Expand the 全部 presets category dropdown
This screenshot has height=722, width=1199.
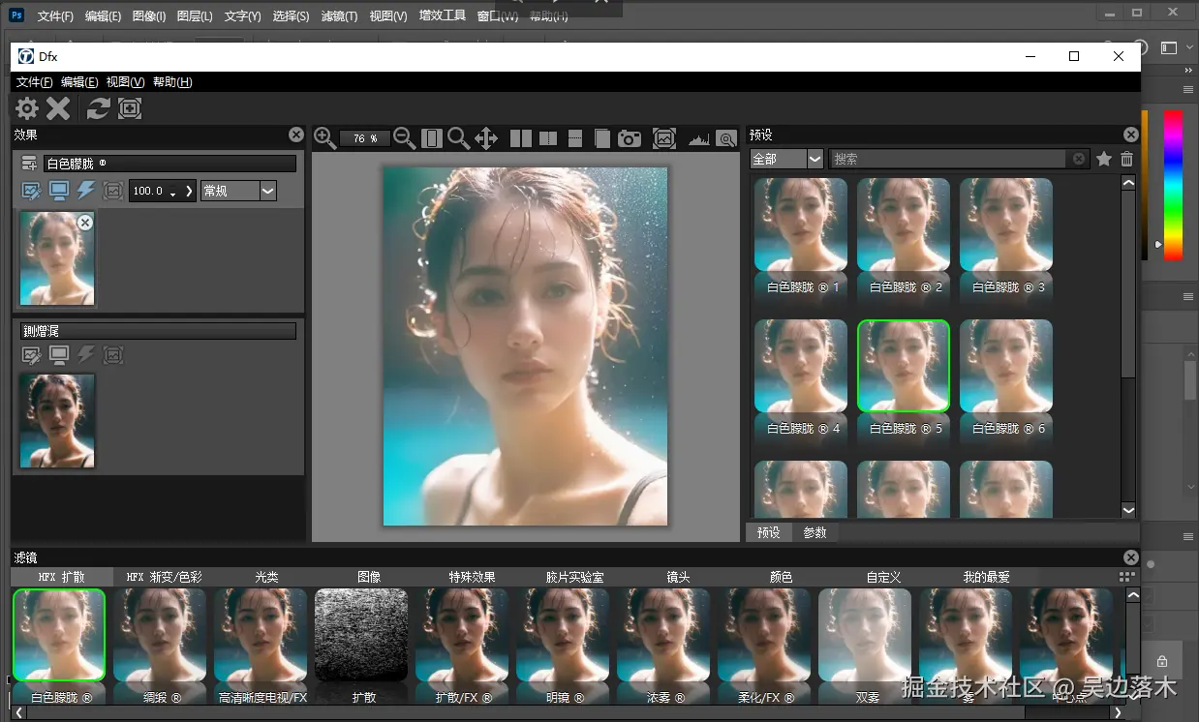pyautogui.click(x=815, y=159)
